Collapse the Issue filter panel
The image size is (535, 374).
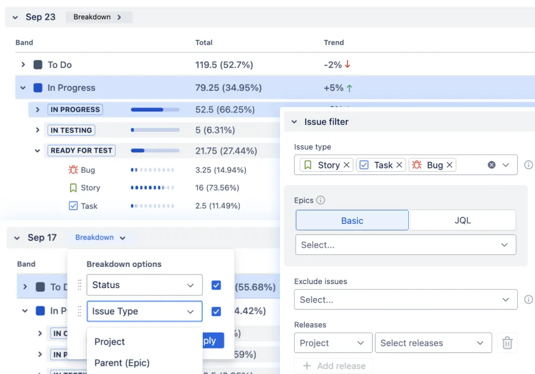point(294,122)
